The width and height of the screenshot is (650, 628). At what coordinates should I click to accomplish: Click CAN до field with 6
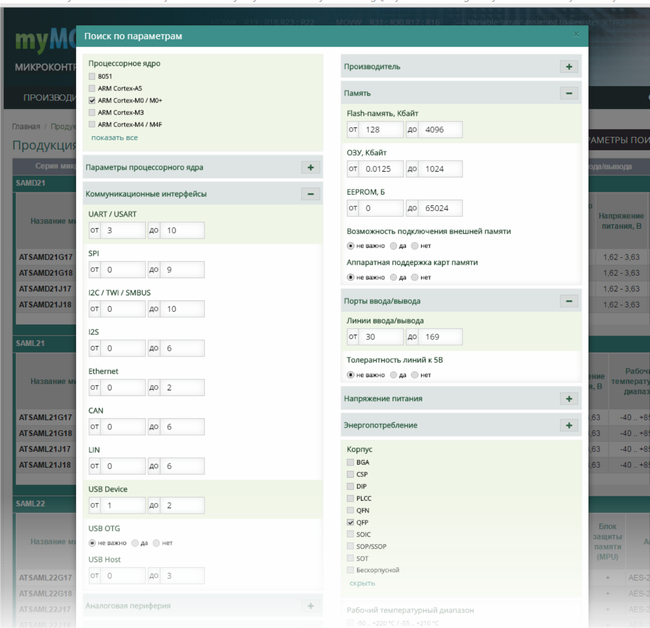coord(182,427)
